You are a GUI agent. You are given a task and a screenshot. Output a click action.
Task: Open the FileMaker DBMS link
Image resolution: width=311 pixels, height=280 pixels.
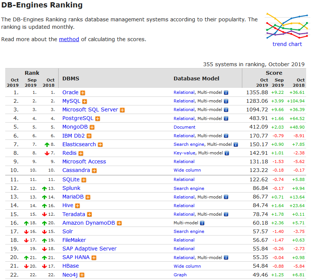[x=74, y=240]
